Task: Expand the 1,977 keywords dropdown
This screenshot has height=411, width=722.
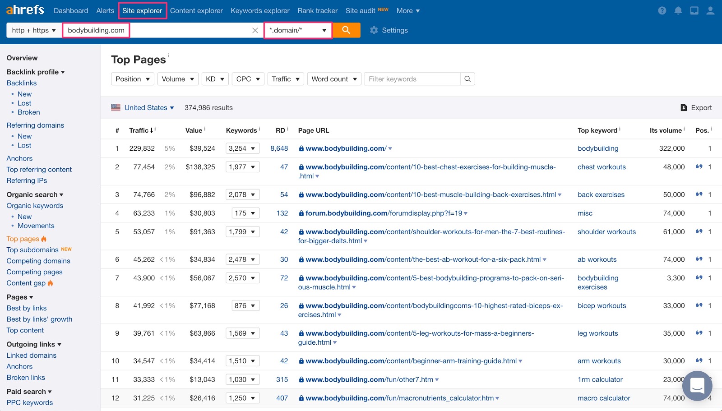Action: (243, 167)
